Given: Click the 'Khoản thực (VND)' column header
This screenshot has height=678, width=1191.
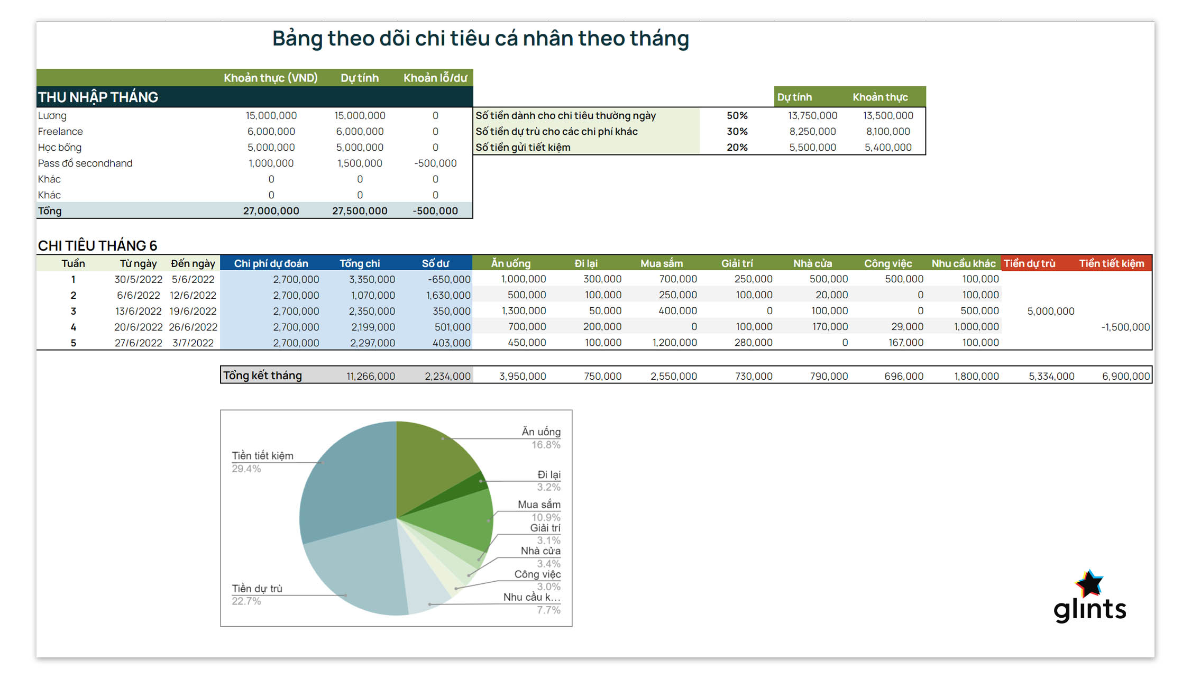Looking at the screenshot, I should click(x=270, y=78).
